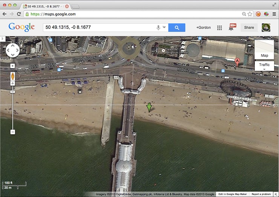Click the orange Pegman Street View icon

[x=12, y=76]
